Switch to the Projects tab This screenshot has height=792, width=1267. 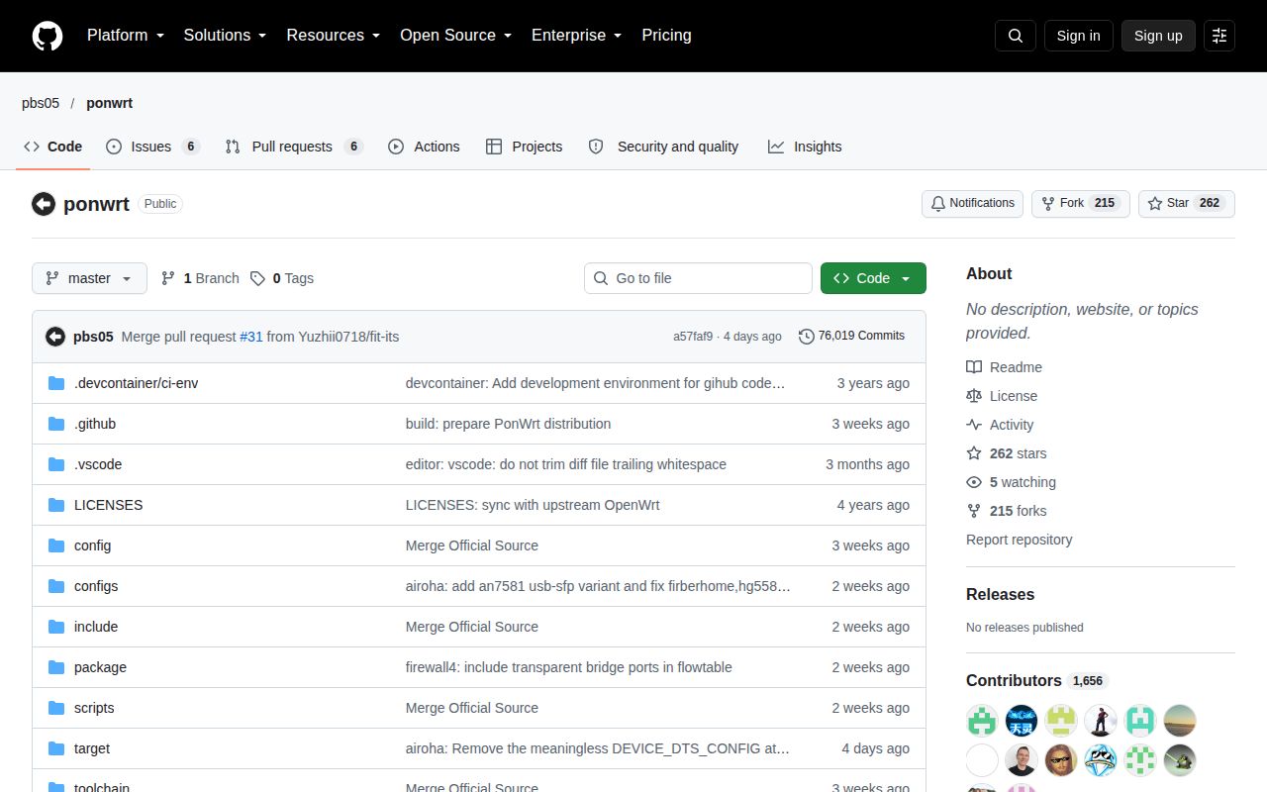pyautogui.click(x=525, y=147)
